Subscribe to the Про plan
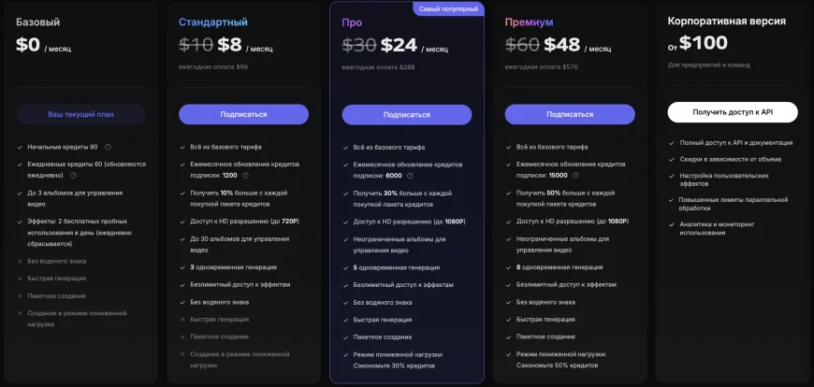The height and width of the screenshot is (387, 814). click(406, 115)
